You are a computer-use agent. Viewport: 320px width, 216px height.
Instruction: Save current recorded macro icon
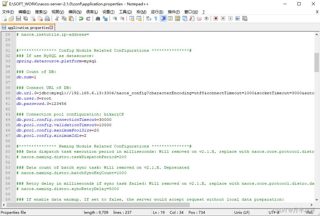click(245, 18)
